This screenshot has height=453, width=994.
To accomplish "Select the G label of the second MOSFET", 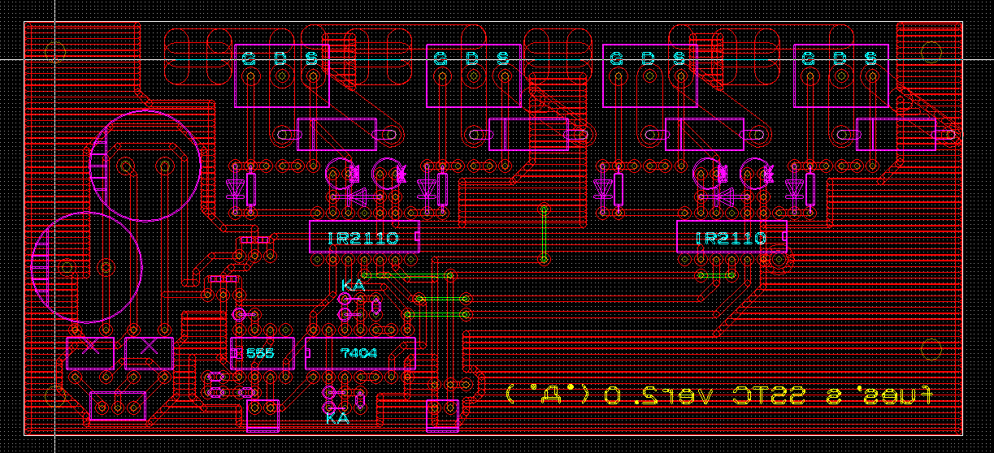I will coord(441,58).
